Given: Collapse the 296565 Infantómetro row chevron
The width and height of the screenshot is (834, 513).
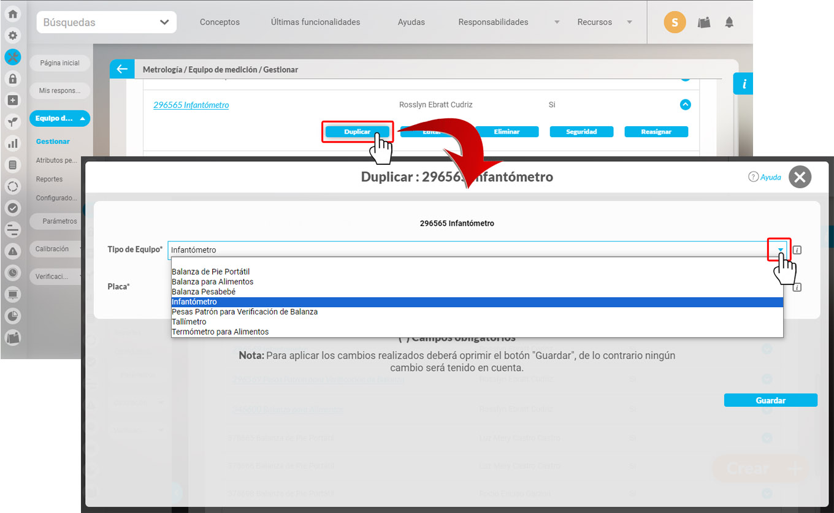Looking at the screenshot, I should pos(686,105).
